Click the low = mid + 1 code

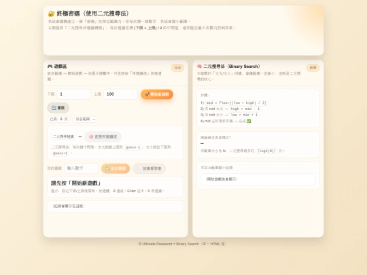point(244,115)
